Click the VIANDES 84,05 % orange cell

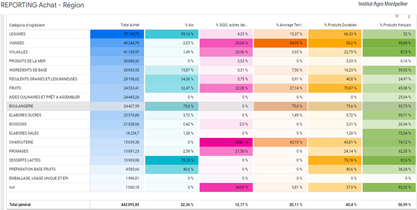(x=281, y=43)
